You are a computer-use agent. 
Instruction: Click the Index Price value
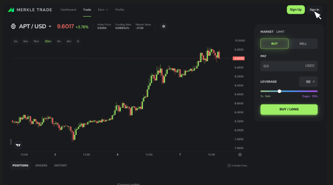click(x=102, y=28)
